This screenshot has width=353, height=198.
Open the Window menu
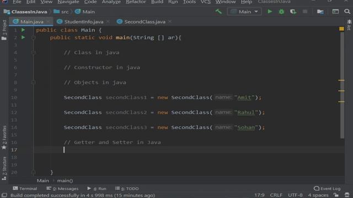(x=226, y=2)
